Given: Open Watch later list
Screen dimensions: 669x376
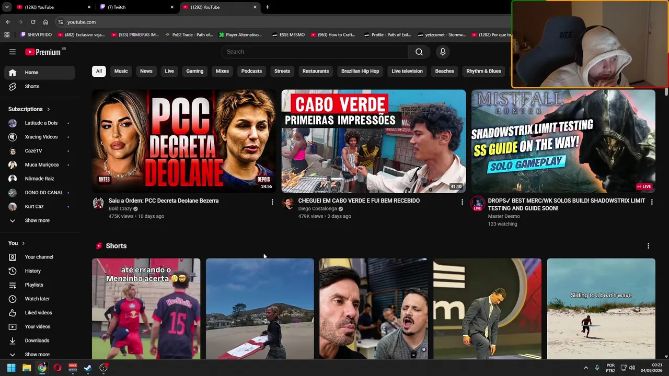Looking at the screenshot, I should [40, 299].
